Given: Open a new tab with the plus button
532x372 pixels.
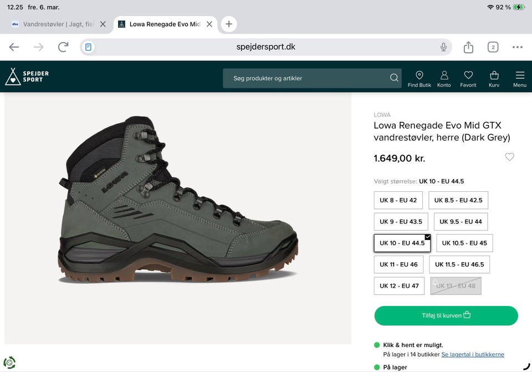Looking at the screenshot, I should click(x=229, y=24).
